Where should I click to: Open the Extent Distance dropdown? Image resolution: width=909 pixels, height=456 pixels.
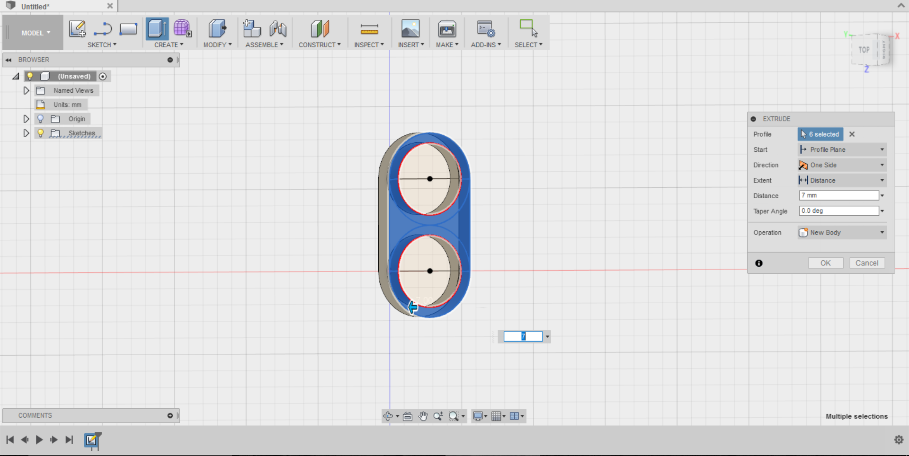(x=842, y=181)
